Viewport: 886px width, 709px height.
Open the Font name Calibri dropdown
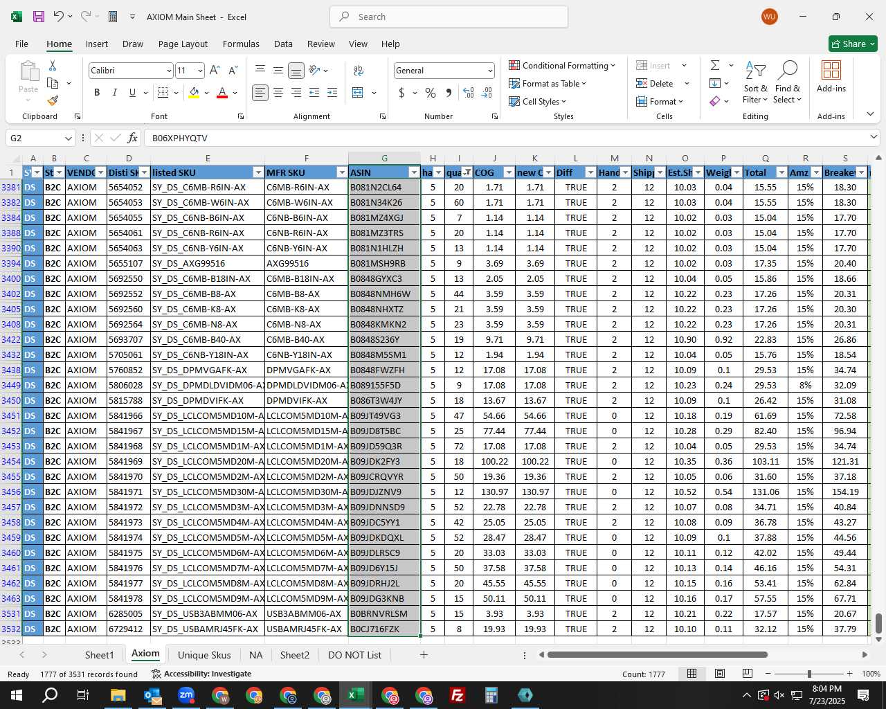[x=168, y=71]
